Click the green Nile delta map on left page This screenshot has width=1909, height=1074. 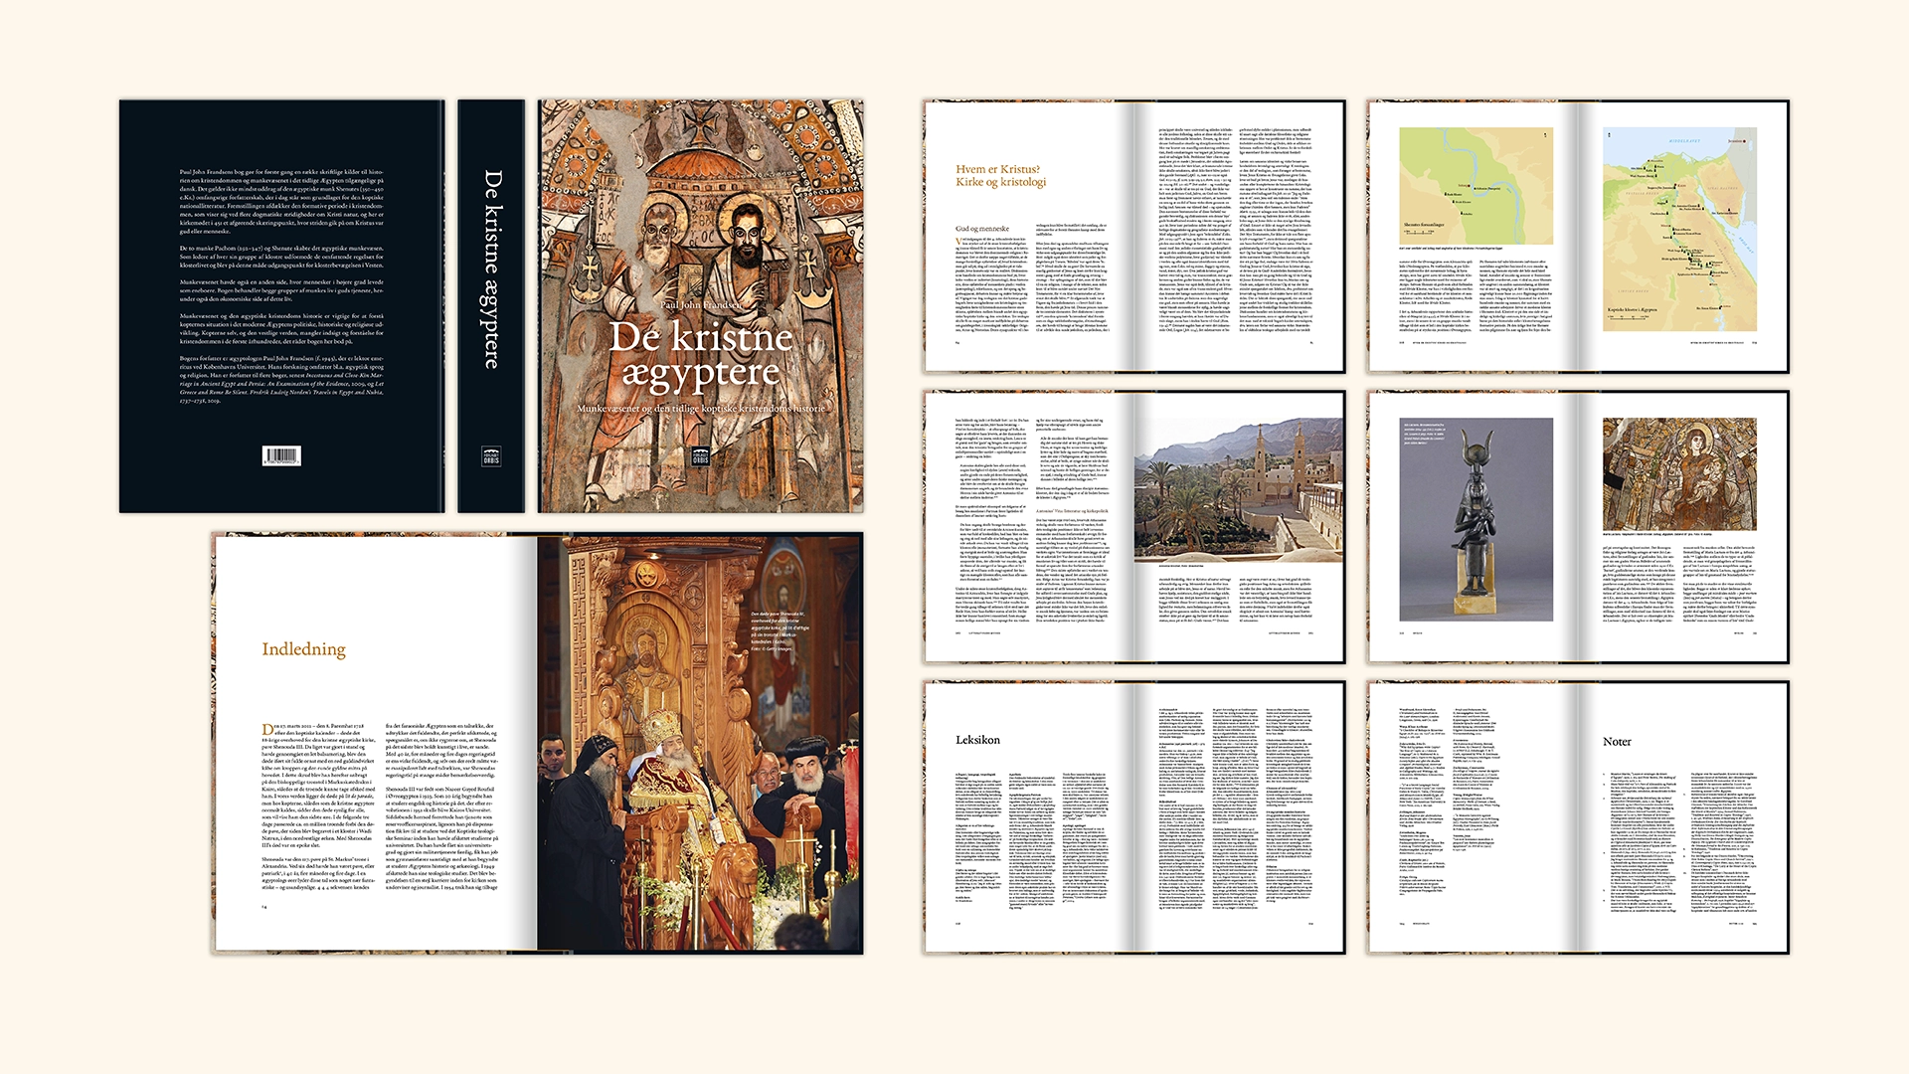click(1475, 186)
